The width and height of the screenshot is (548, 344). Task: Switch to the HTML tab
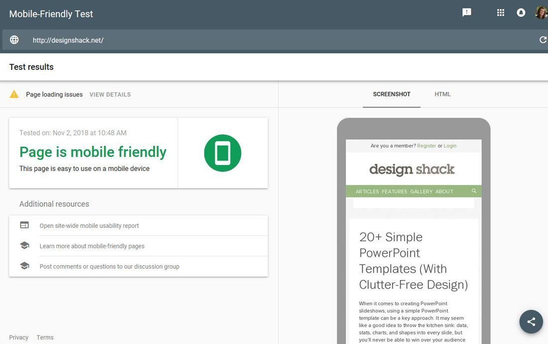tap(443, 94)
